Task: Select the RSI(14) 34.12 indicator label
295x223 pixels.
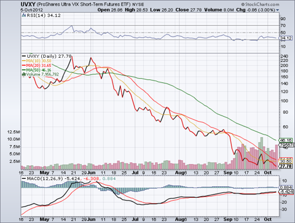Action: (44, 15)
